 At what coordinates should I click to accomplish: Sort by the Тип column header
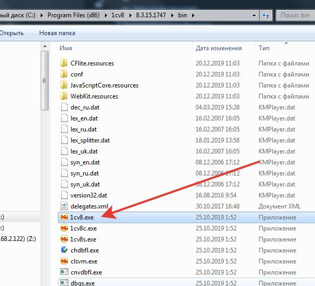click(264, 48)
